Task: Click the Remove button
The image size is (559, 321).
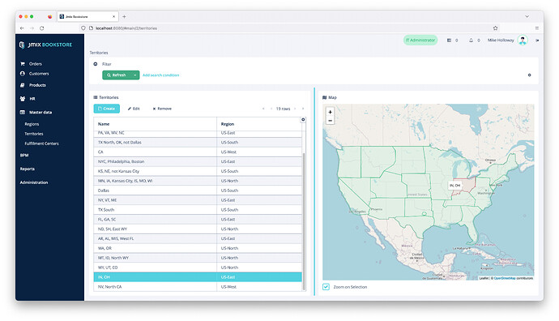Action: point(162,109)
